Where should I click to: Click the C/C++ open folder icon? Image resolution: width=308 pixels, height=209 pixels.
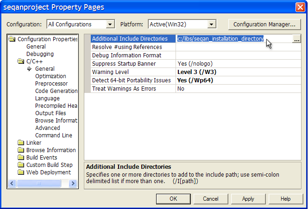coord(21,61)
